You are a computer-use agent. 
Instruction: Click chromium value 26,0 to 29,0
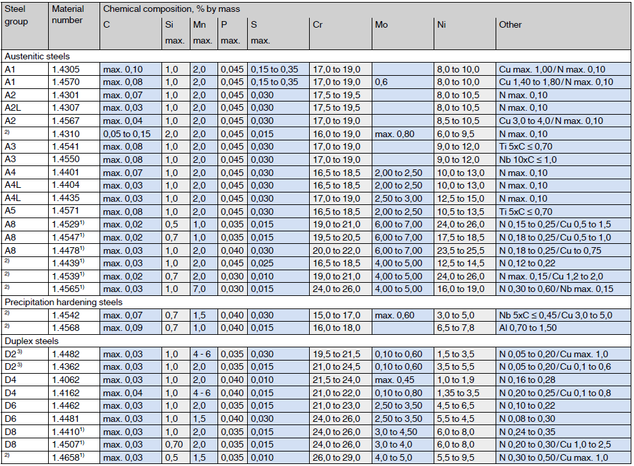click(336, 458)
